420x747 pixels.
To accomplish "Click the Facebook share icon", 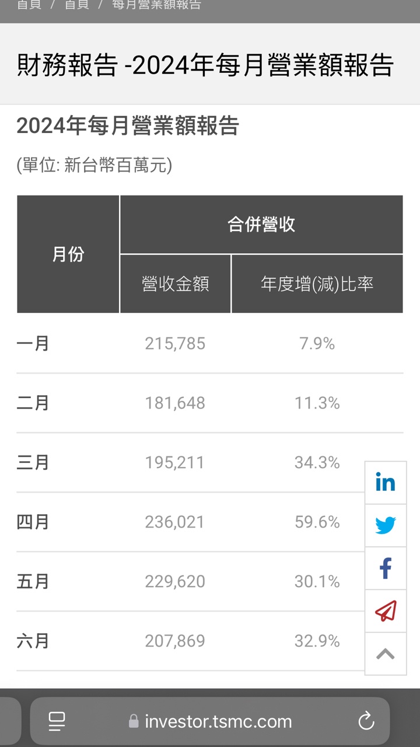I will tap(385, 568).
